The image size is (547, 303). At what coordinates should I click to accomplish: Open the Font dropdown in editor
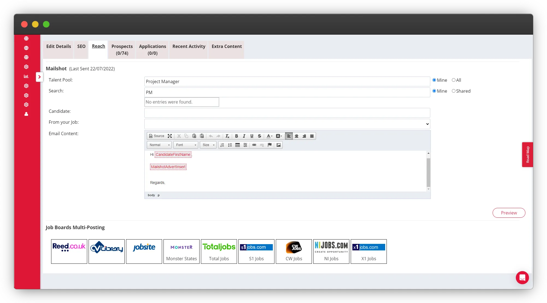186,145
